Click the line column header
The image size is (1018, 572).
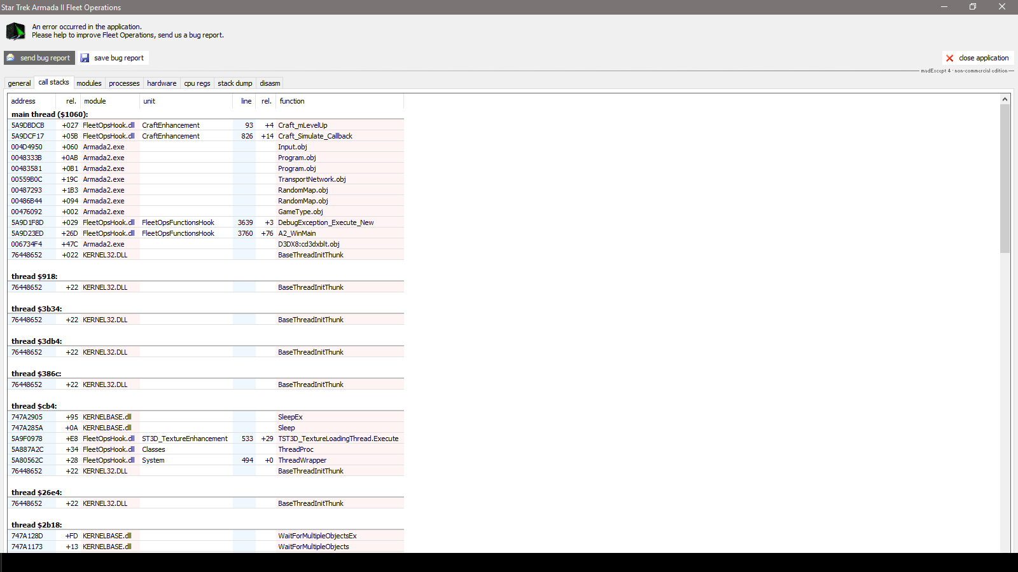244,101
